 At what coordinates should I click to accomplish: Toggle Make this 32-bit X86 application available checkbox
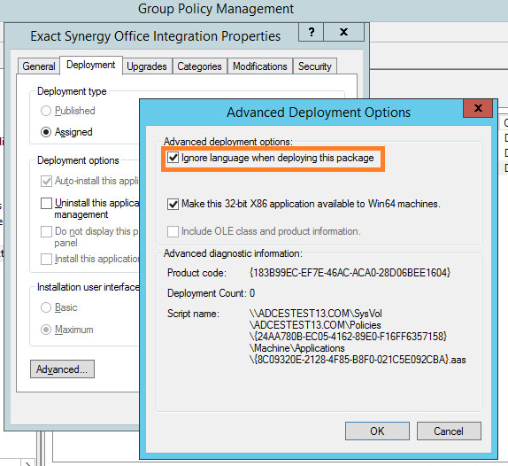[173, 204]
